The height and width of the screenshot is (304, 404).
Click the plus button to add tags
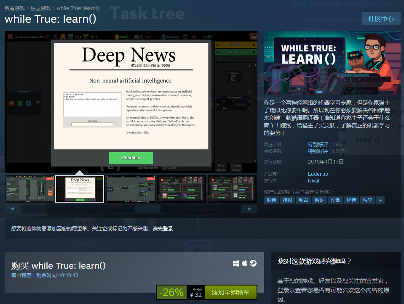(380, 200)
